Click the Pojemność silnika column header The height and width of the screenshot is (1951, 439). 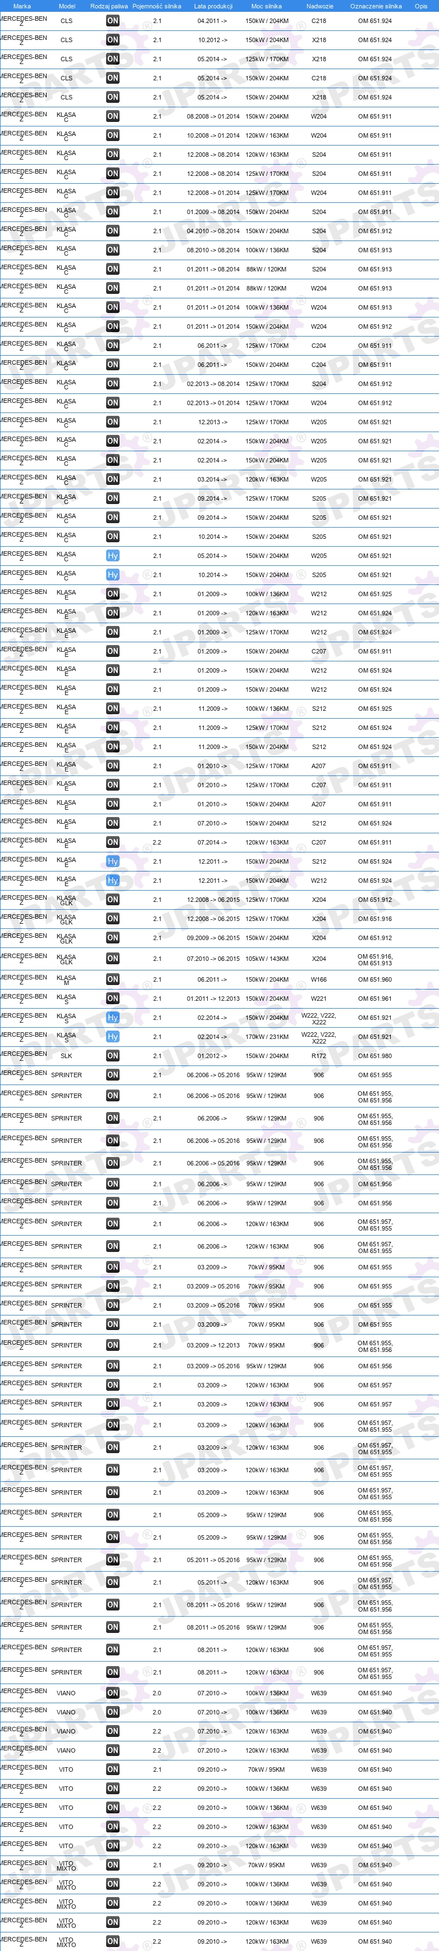(x=157, y=6)
